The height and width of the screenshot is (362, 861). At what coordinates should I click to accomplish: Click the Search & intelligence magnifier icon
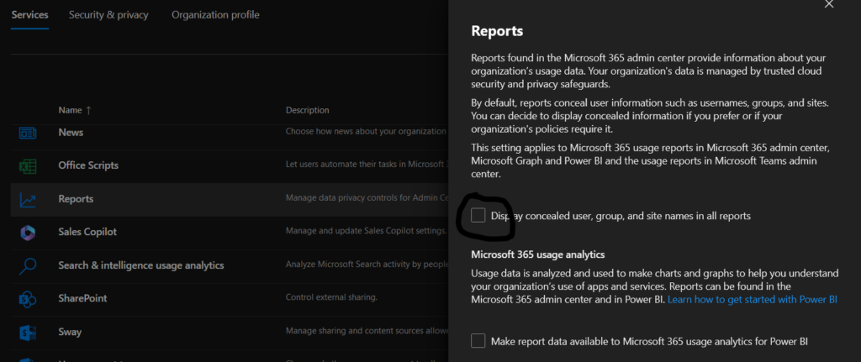click(x=28, y=266)
